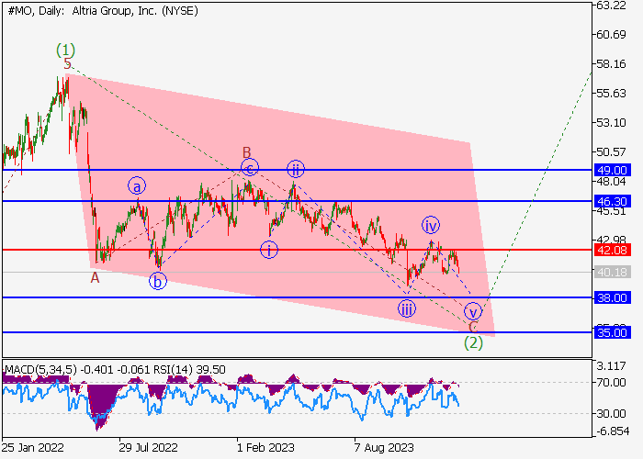Screen dimensions: 643x459
Task: Click the 3.117 oscillator axis value
Action: (x=611, y=365)
